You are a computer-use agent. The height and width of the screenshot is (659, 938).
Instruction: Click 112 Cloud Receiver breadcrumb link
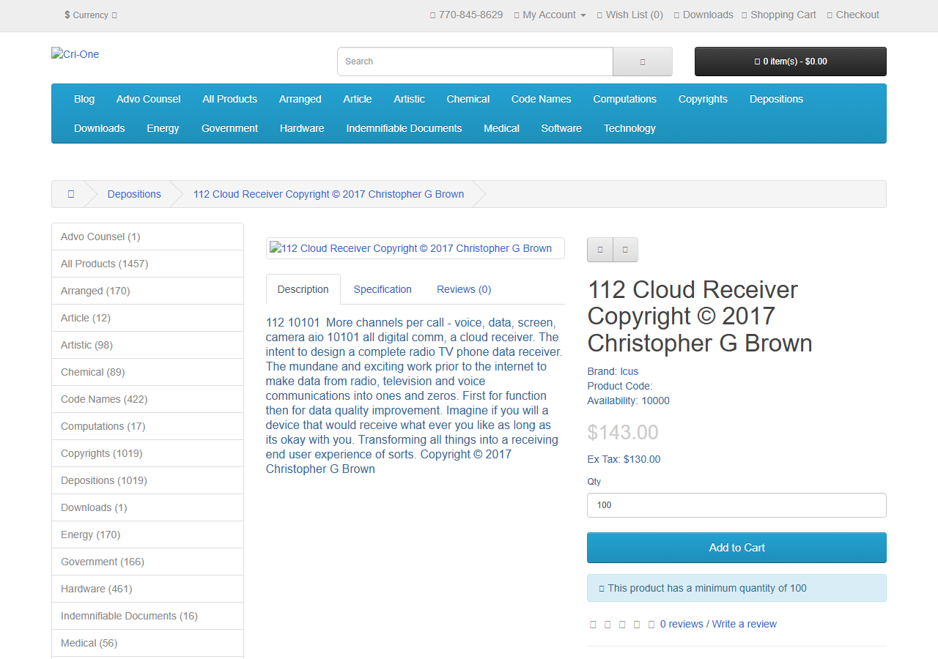pyautogui.click(x=328, y=194)
